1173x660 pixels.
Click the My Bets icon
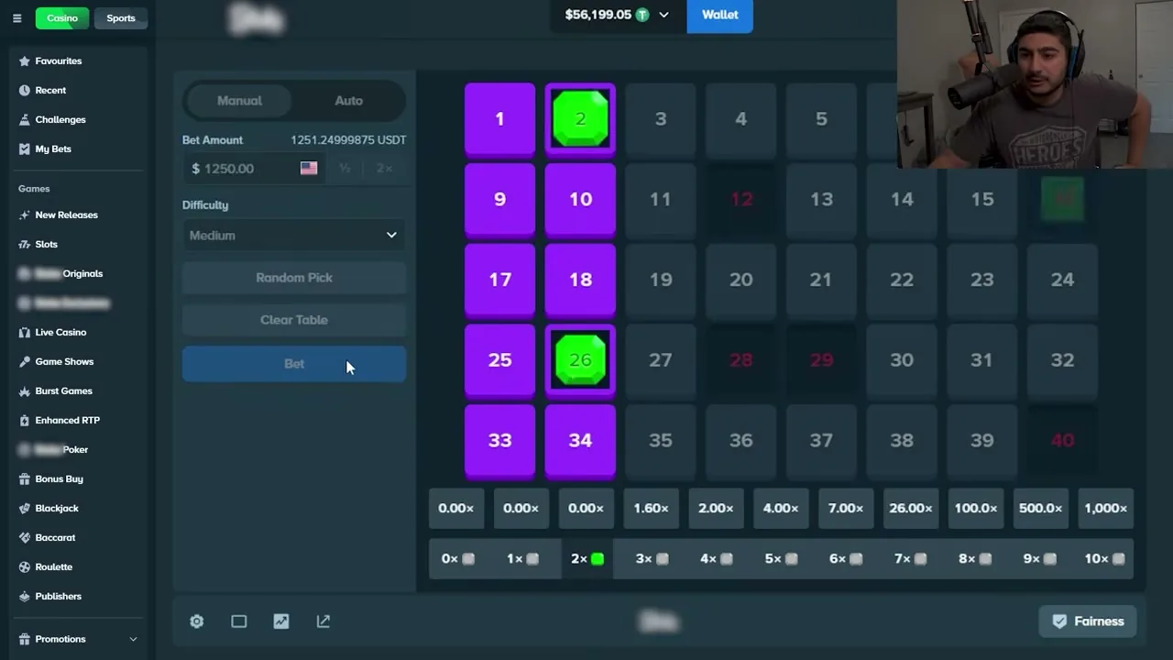[x=25, y=149]
